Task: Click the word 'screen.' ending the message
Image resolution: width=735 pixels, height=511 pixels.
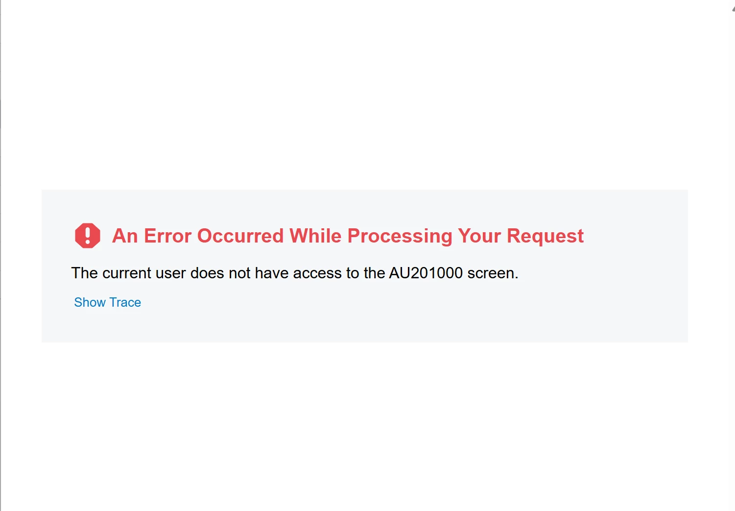Action: [493, 273]
